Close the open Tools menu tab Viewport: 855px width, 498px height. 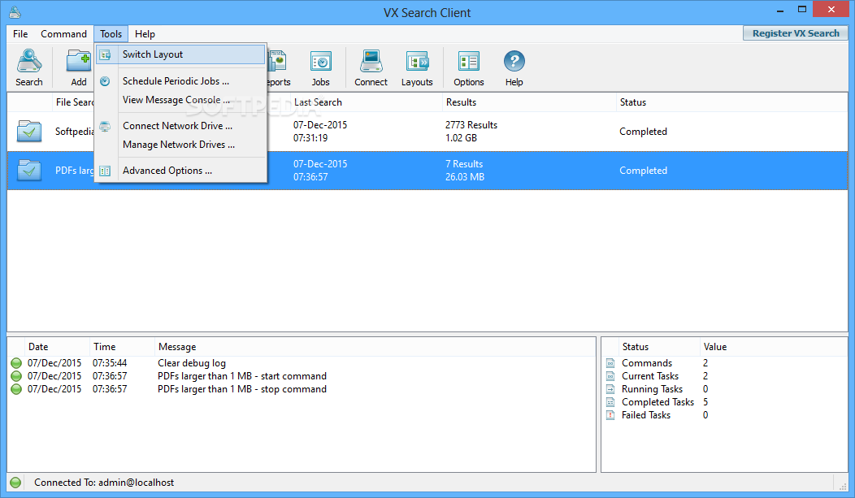coord(111,34)
